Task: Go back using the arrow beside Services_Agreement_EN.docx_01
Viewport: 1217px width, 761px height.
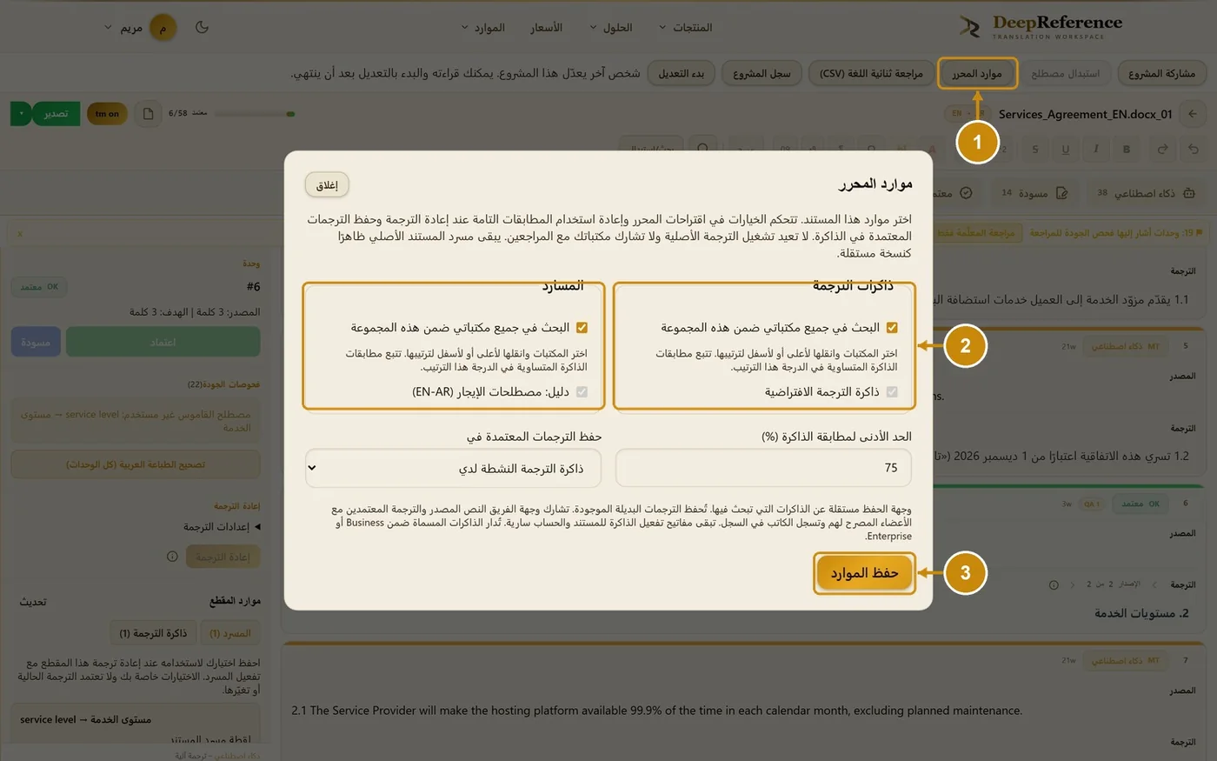Action: (x=1193, y=114)
